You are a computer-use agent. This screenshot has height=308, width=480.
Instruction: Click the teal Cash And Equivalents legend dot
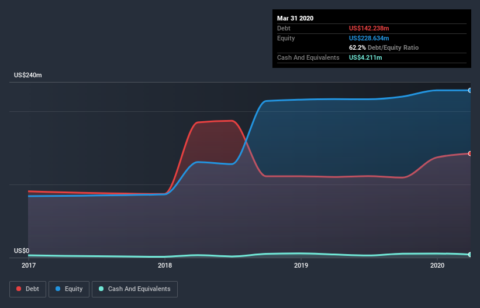click(x=101, y=289)
